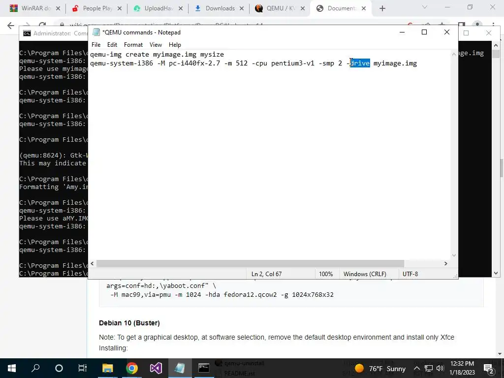The width and height of the screenshot is (504, 378).
Task: Open the Format menu in Notepad
Action: [133, 45]
